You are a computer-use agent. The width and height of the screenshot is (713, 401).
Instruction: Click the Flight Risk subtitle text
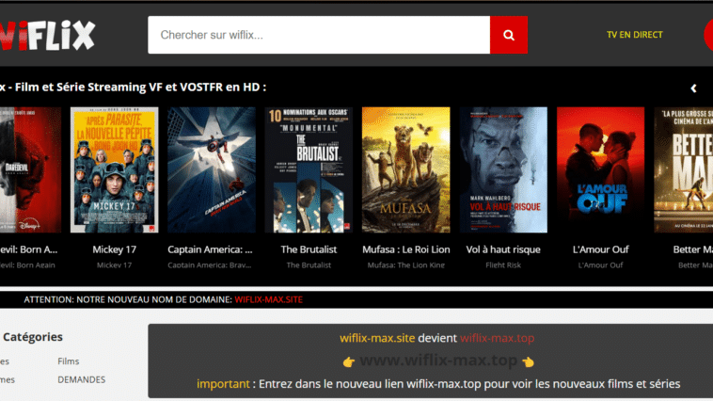pyautogui.click(x=503, y=265)
